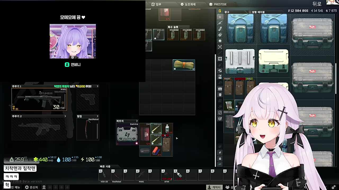The width and height of the screenshot is (339, 190).
Task: Select the brown documents case in Gamma
Action: (167, 145)
